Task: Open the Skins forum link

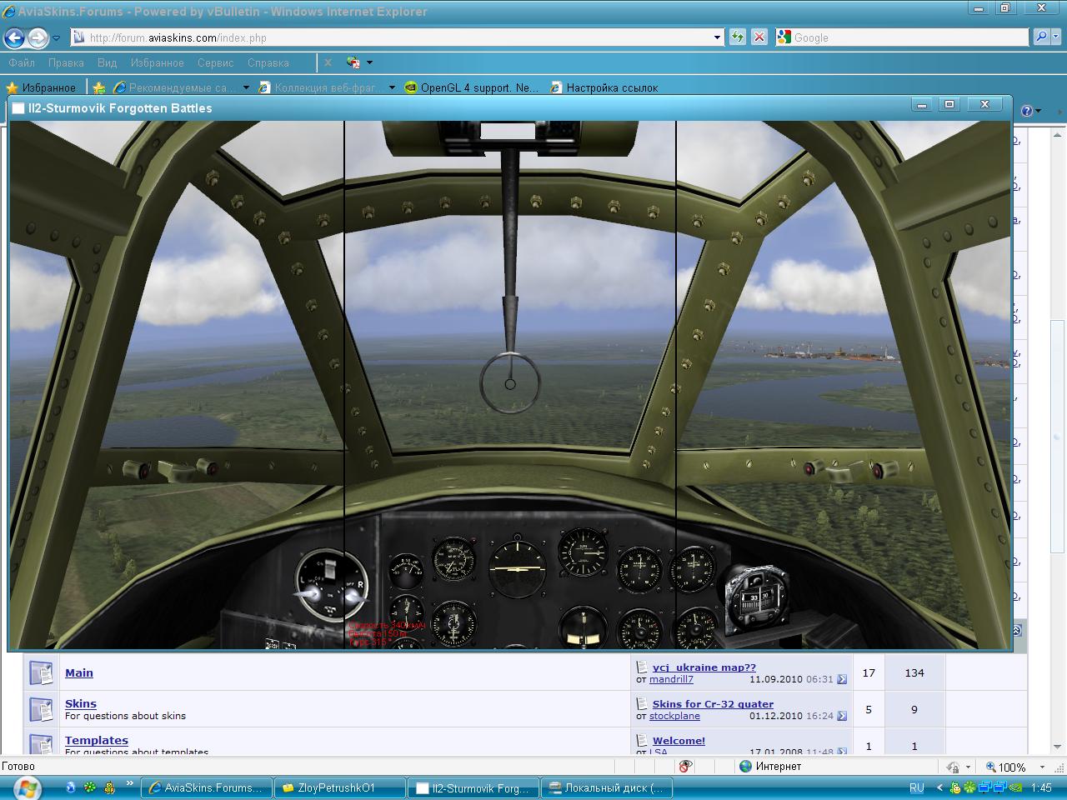Action: coord(81,703)
